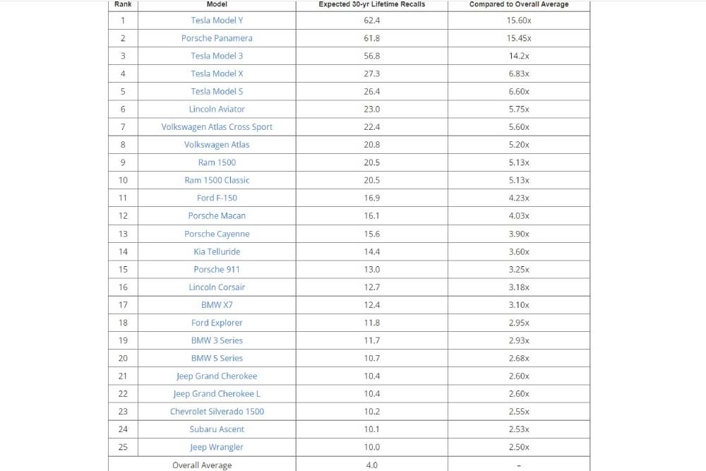This screenshot has width=706, height=471.
Task: Follow the Lincoln Aviator link
Action: coord(217,109)
